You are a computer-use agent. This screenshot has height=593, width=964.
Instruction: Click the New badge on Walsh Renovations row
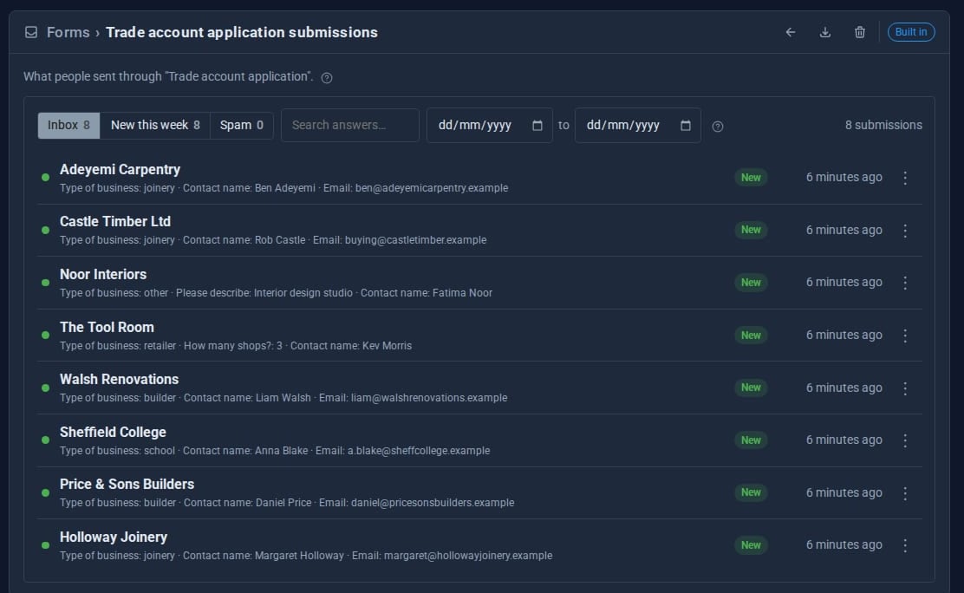pos(751,388)
